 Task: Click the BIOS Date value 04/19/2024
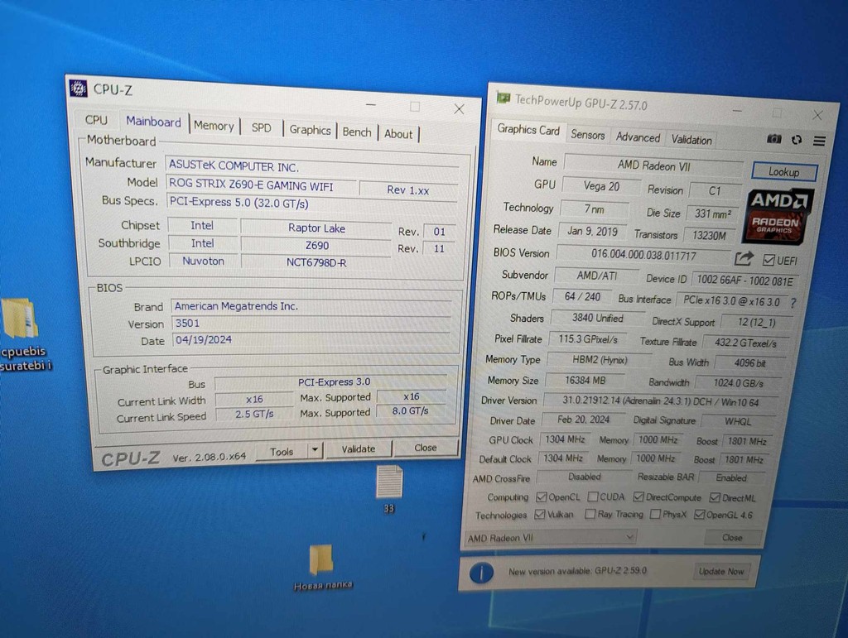click(311, 340)
